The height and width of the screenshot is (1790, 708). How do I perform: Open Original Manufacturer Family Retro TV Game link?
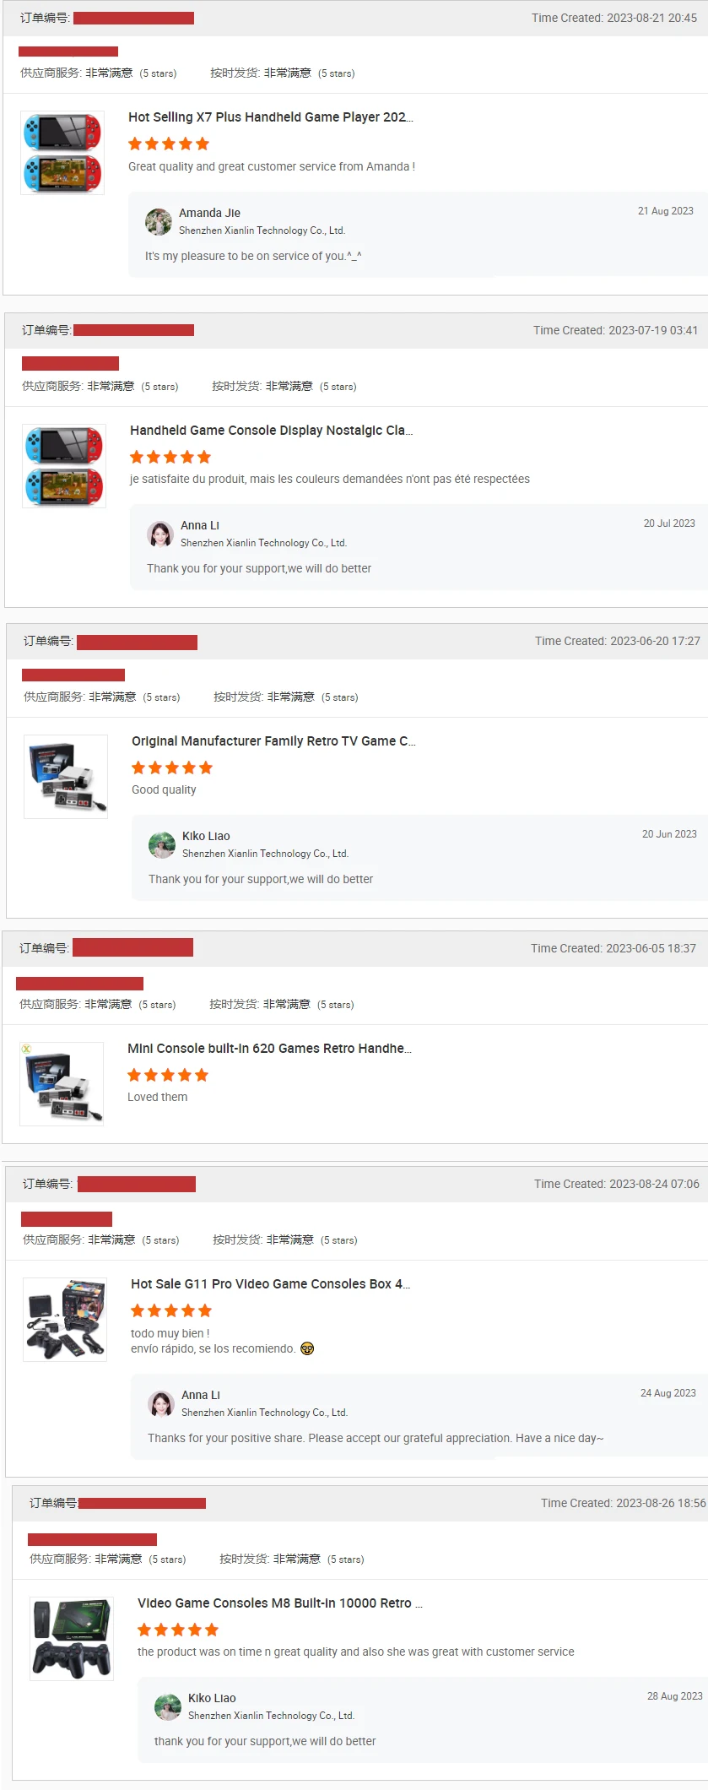pos(273,741)
